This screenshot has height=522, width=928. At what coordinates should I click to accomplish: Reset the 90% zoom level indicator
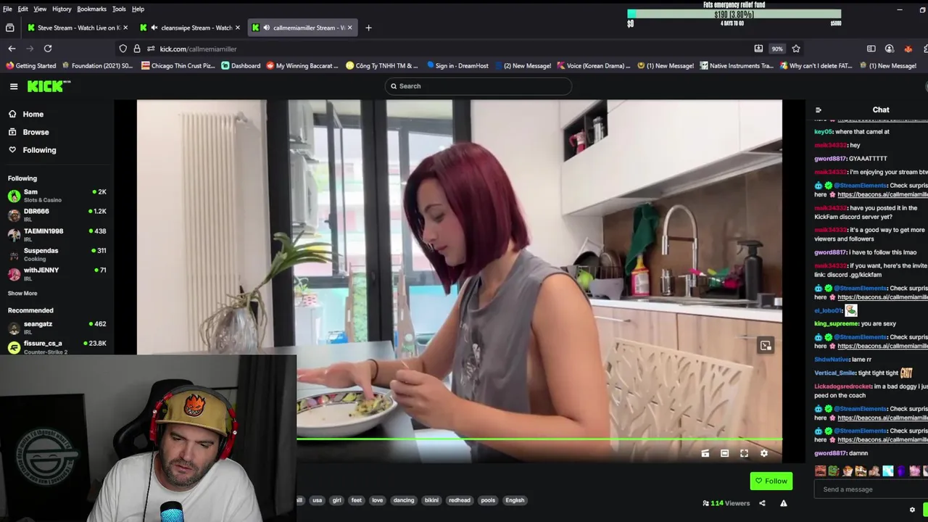777,49
